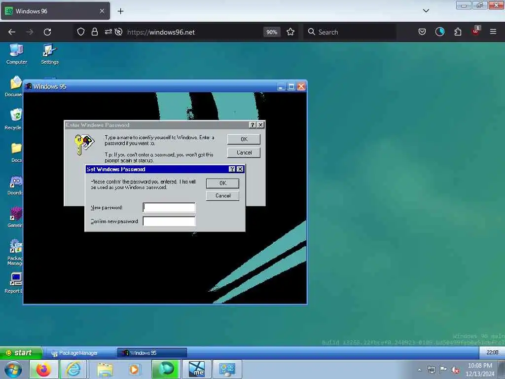Click the Windows 96 start button

click(x=21, y=353)
